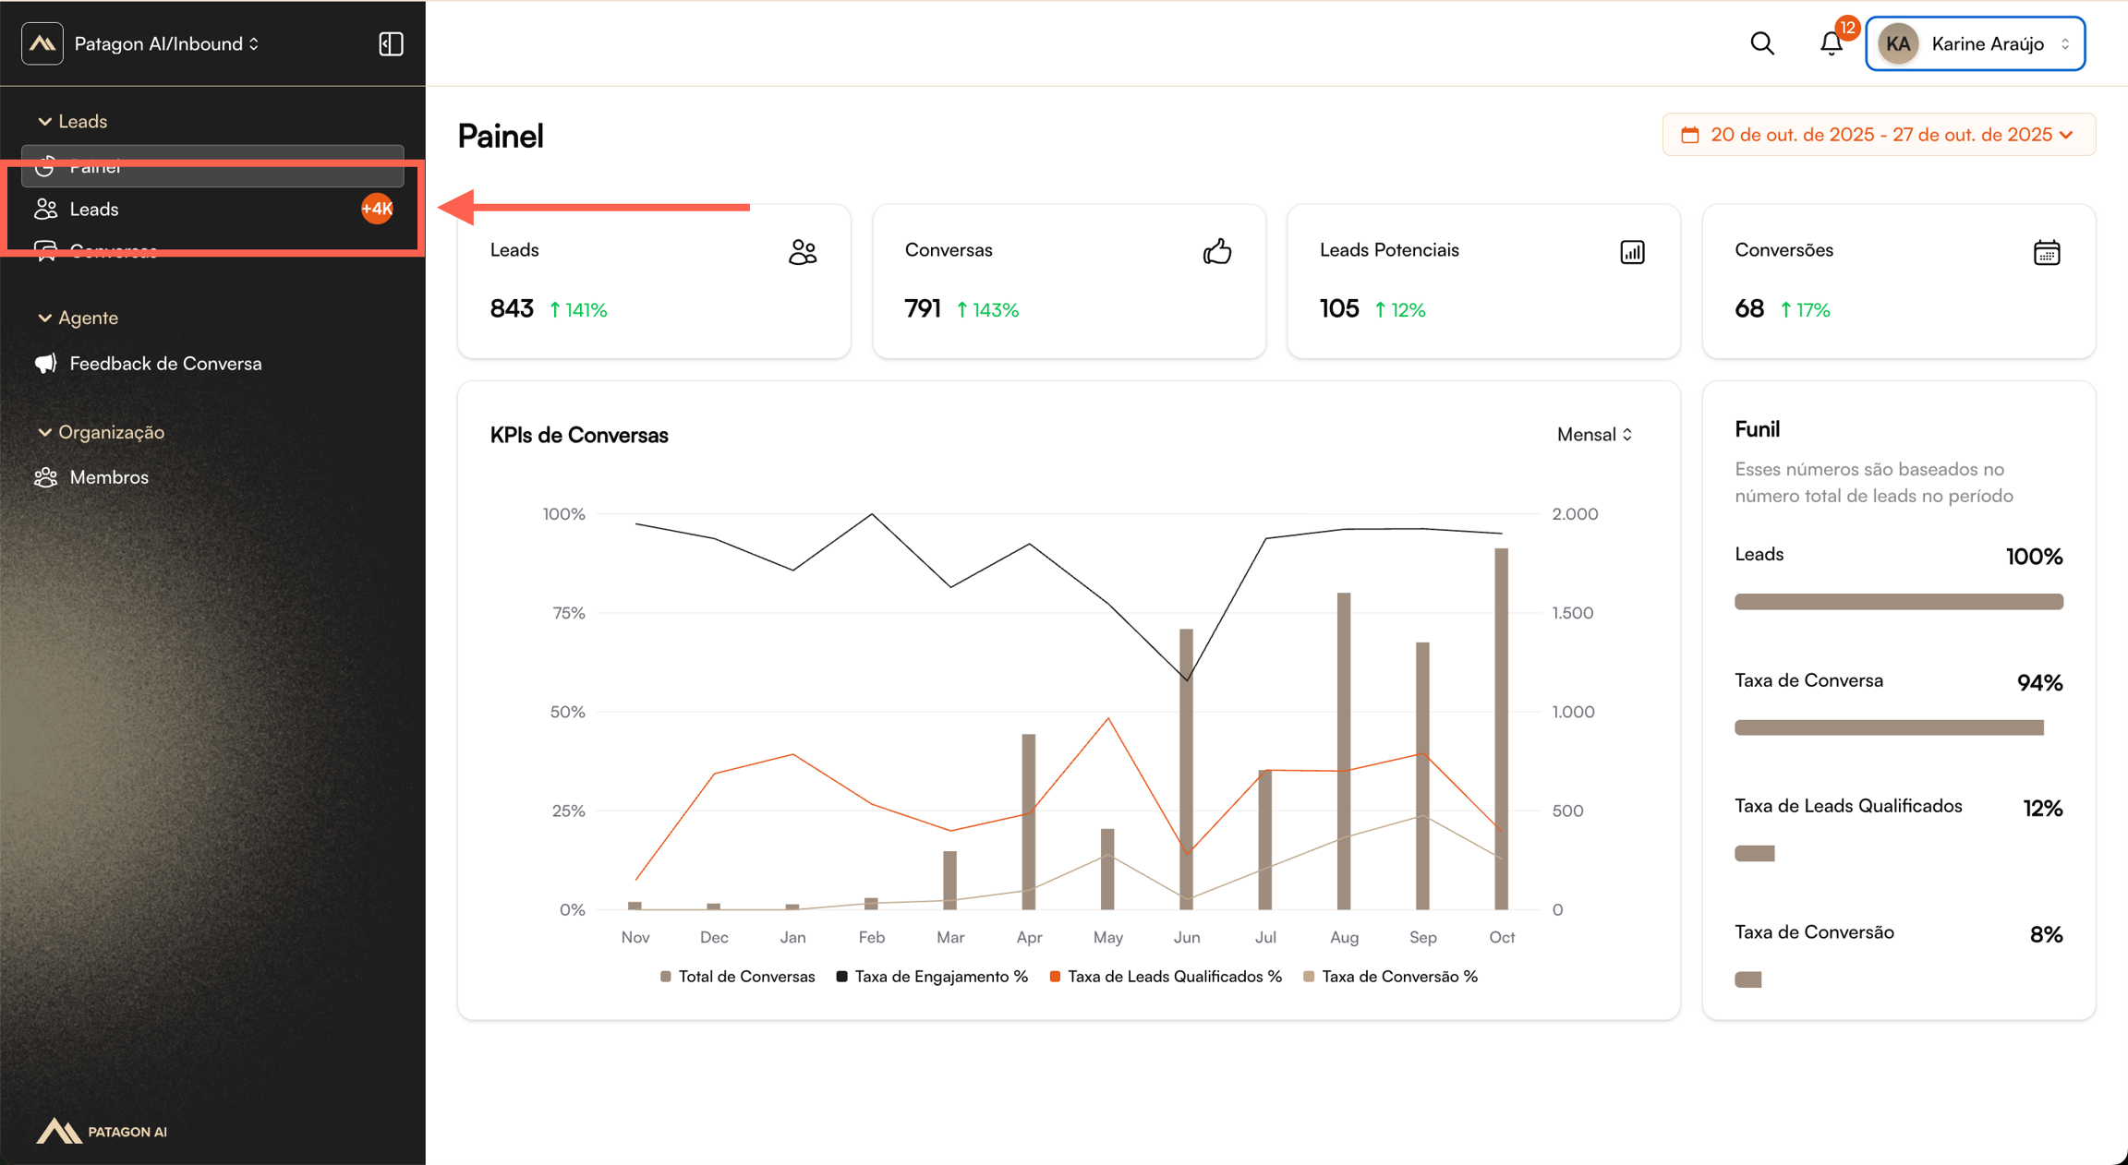Open Leads in the sidebar
2128x1165 pixels.
(x=94, y=210)
